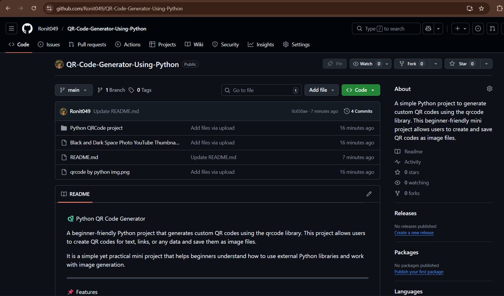Focus the Go to file search field
The image size is (504, 296).
(262, 90)
